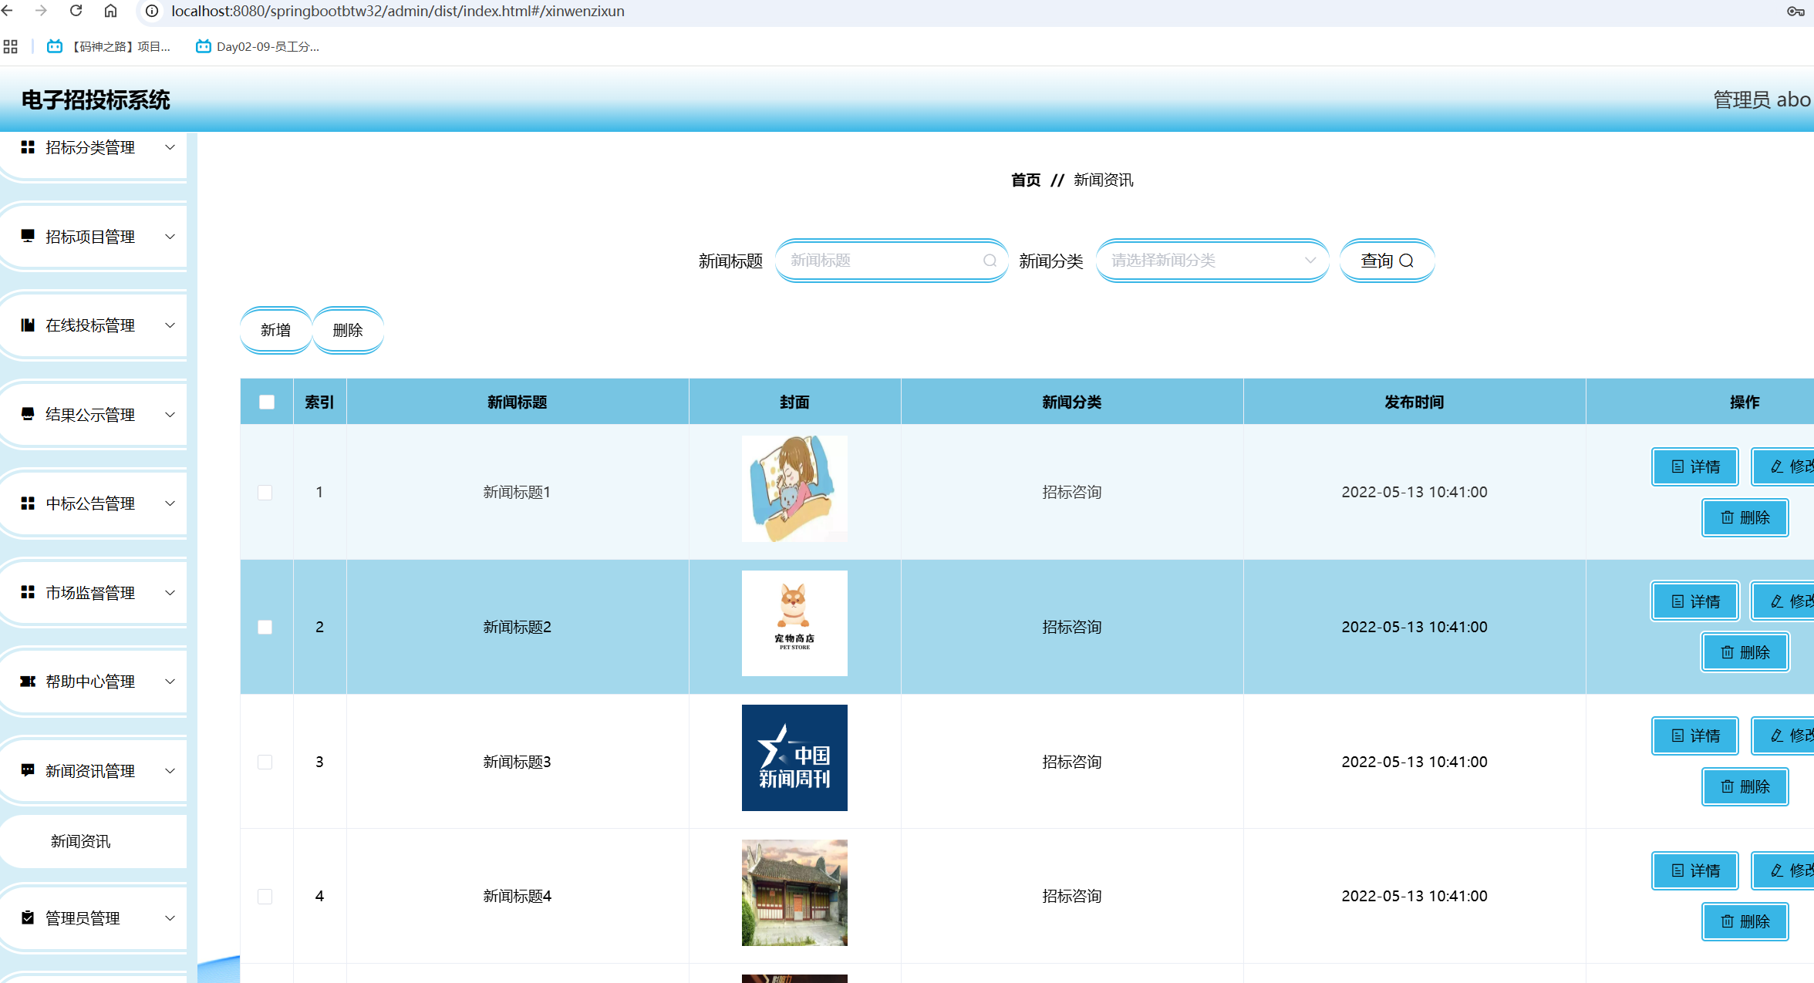
Task: Open 中国新闻周刊 cover of 新闻标题3
Action: point(794,758)
